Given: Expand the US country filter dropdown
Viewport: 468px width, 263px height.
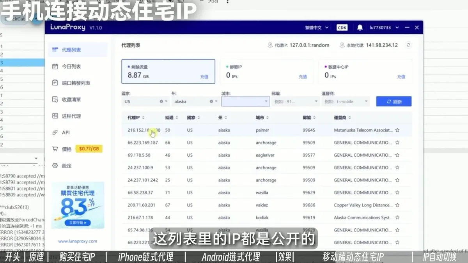Looking at the screenshot, I should (x=166, y=101).
